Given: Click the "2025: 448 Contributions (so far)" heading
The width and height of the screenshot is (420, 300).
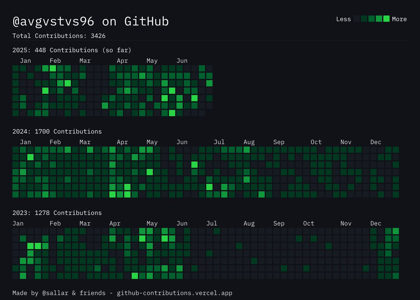Looking at the screenshot, I should coord(72,50).
